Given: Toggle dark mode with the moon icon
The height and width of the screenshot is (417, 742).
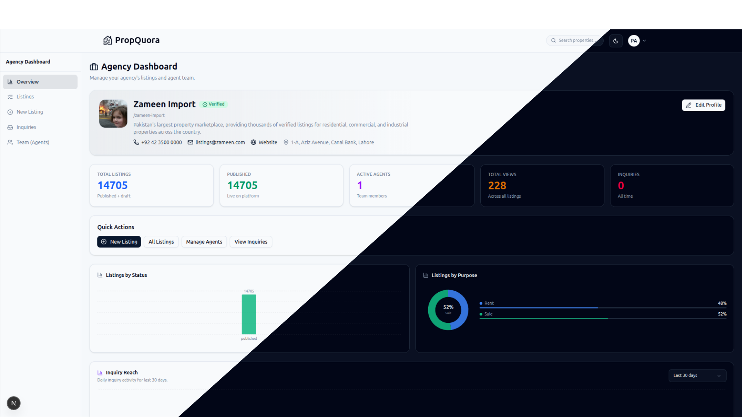Looking at the screenshot, I should click(x=616, y=41).
